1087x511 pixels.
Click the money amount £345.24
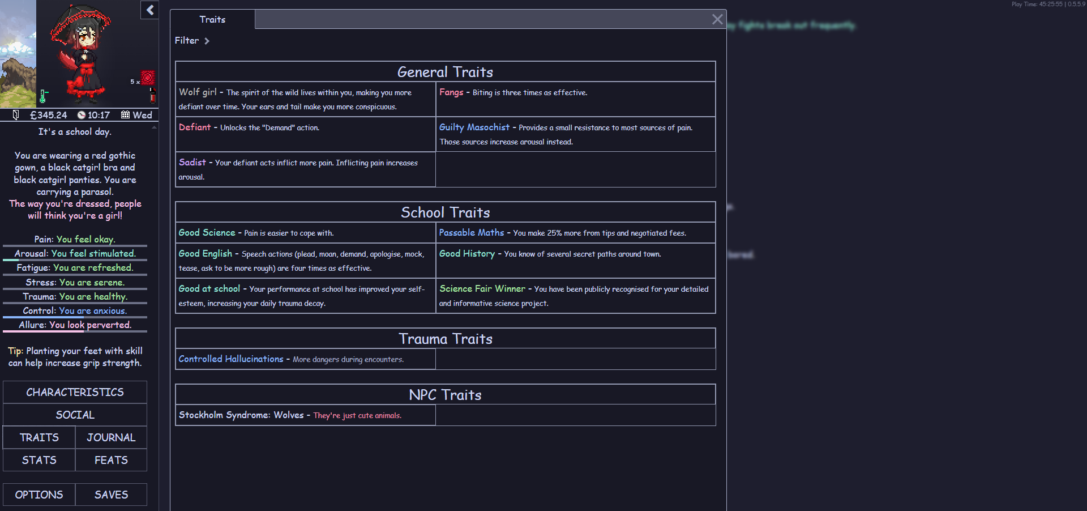click(x=48, y=115)
